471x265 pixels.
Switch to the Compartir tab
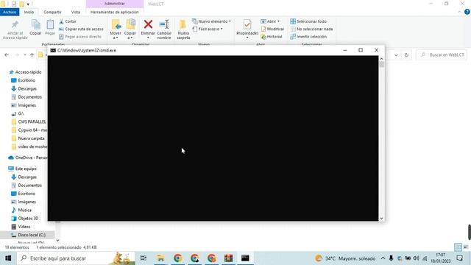pos(52,12)
